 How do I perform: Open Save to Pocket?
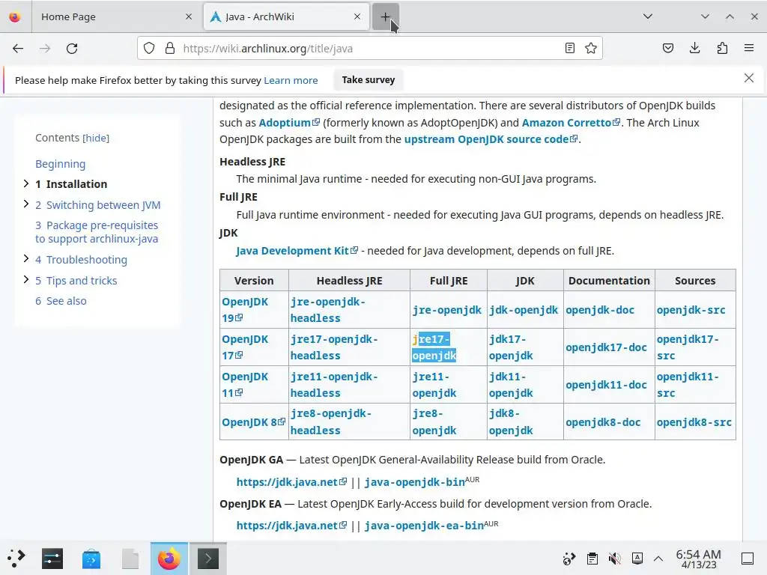pos(667,49)
